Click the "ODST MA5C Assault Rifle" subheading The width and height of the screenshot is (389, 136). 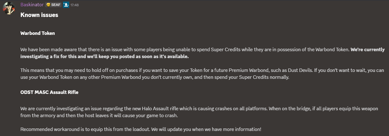49,92
